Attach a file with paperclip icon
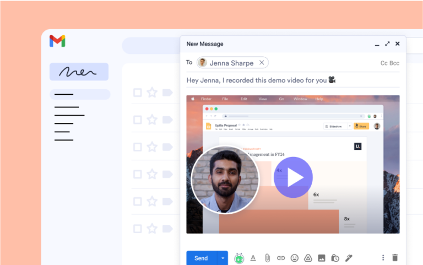Viewport: 423px width, 265px height. coord(267,258)
